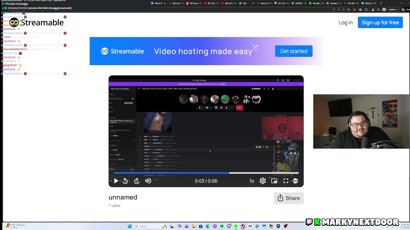The height and width of the screenshot is (230, 410).
Task: Click Streamable logo in player controls
Action: click(x=295, y=181)
